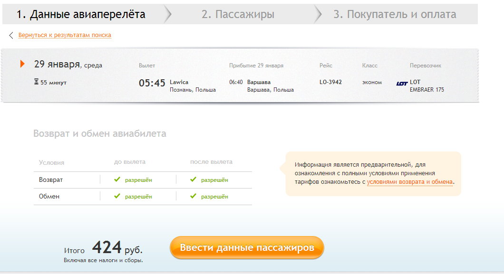Click Включая все налоги и сборы note
This screenshot has width=504, height=274.
pyautogui.click(x=103, y=260)
